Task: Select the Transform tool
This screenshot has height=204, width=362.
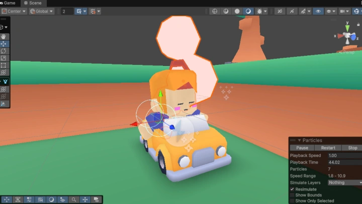Action: coord(4,73)
